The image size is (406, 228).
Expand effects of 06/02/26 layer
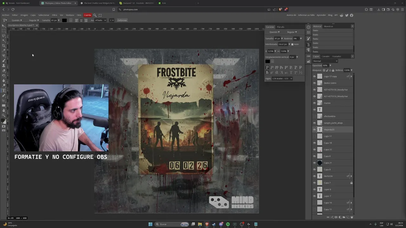[351, 176]
